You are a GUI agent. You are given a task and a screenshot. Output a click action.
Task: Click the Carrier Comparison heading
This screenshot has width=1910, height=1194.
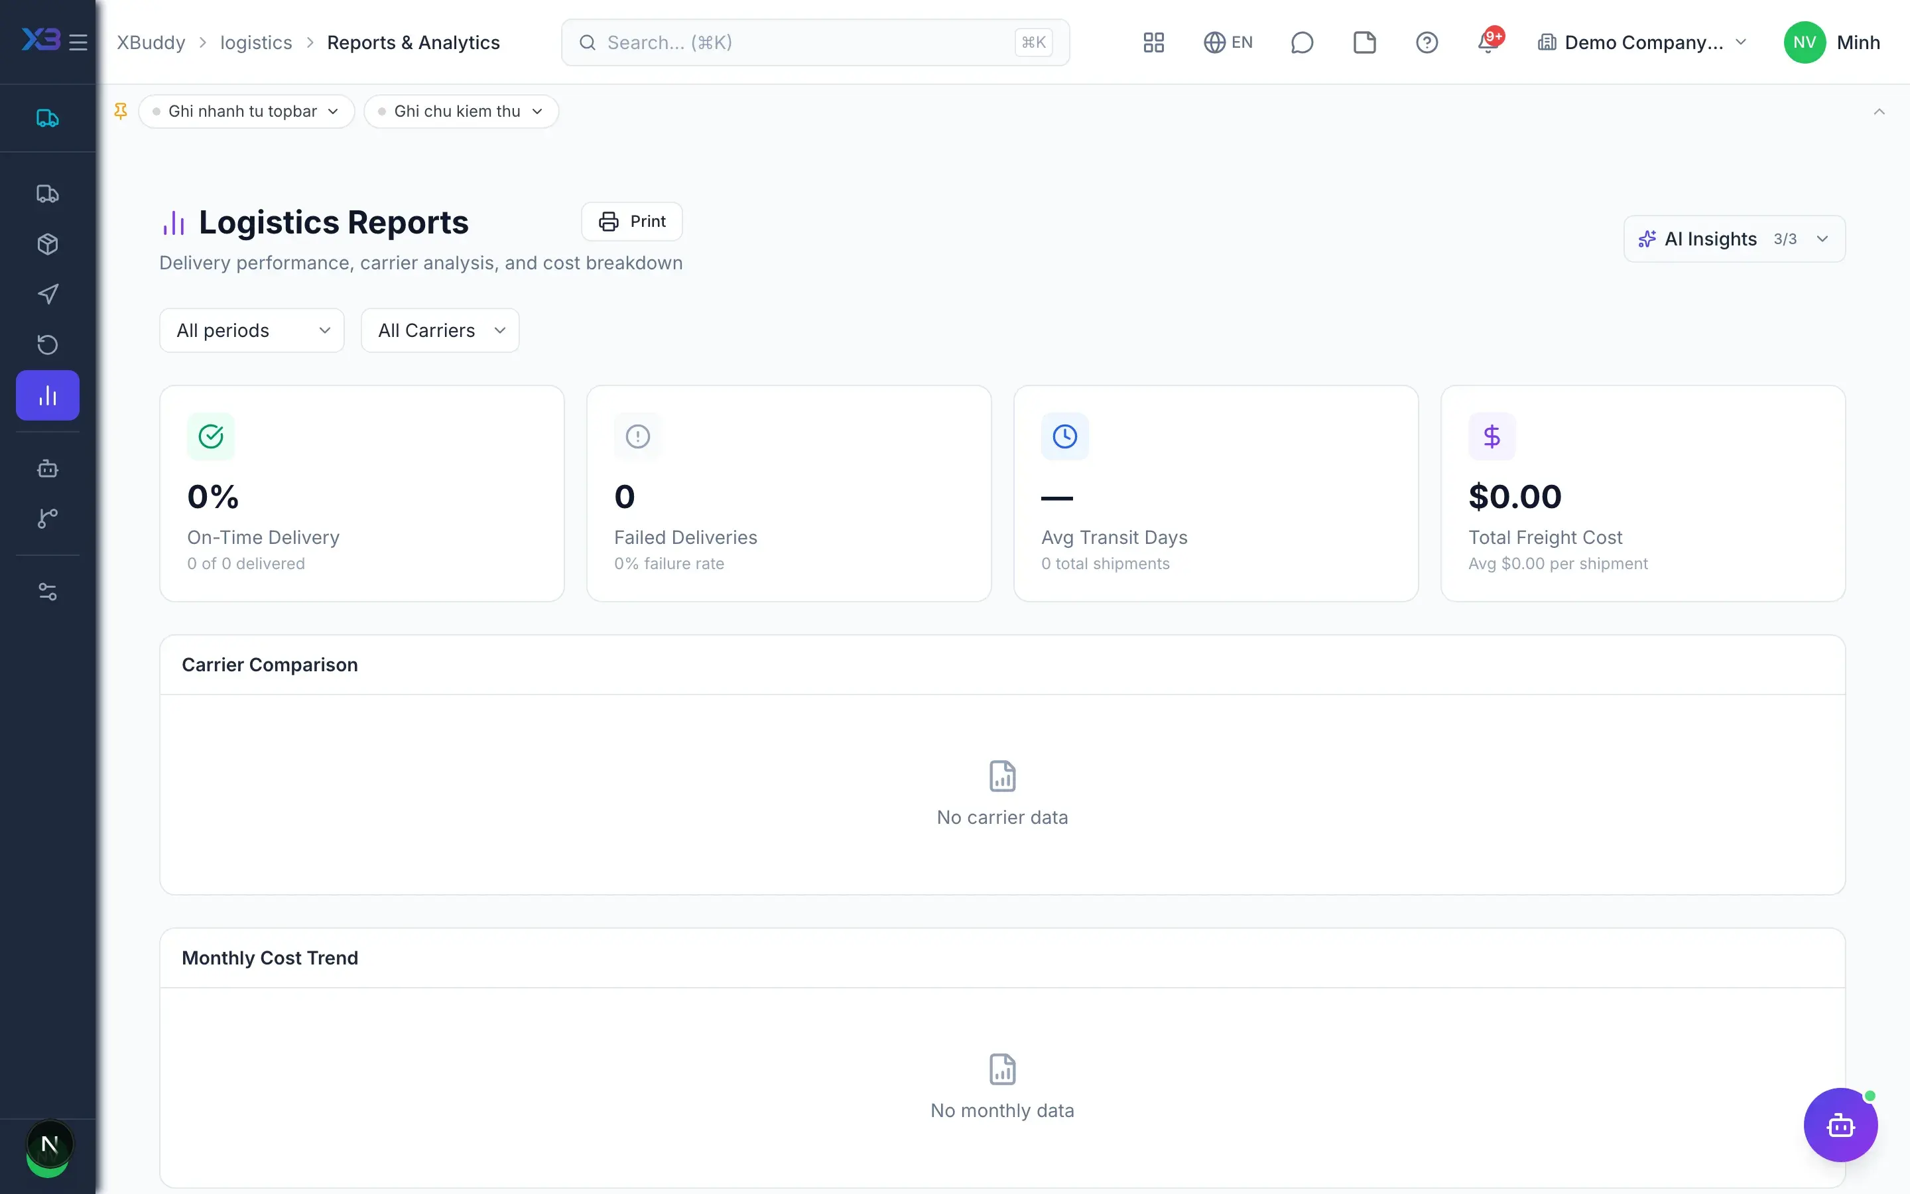click(270, 665)
